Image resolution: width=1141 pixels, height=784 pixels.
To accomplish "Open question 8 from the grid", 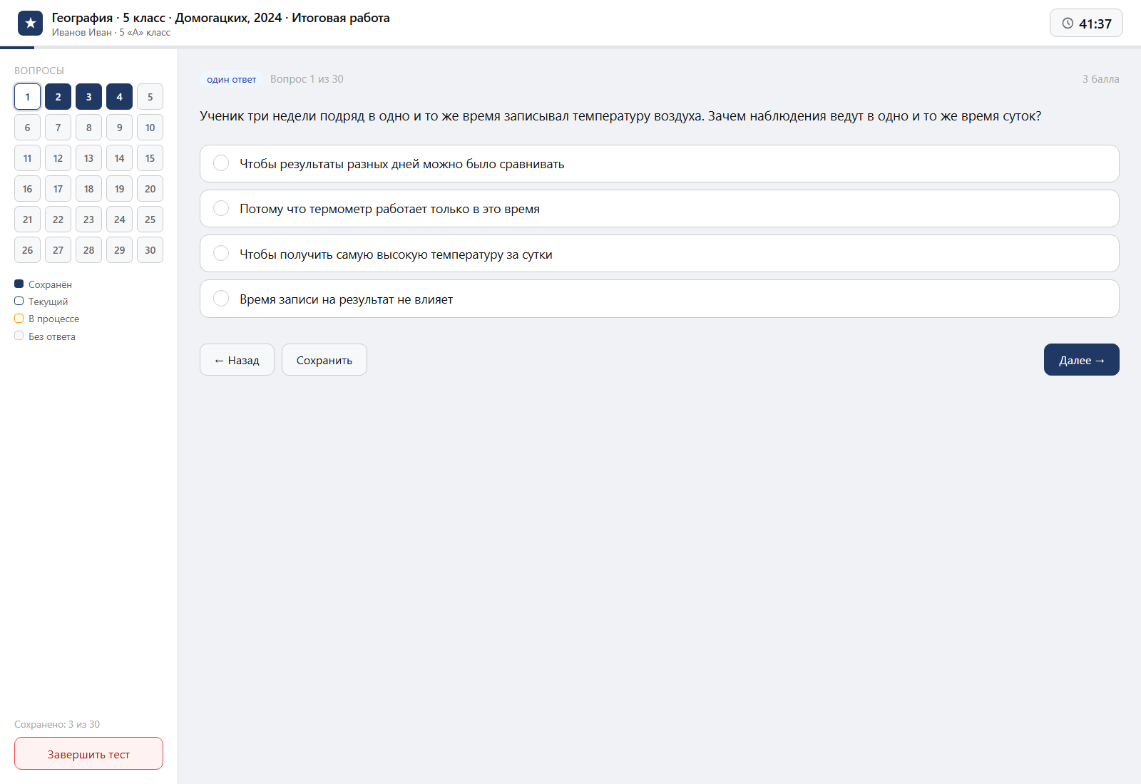I will click(x=88, y=128).
